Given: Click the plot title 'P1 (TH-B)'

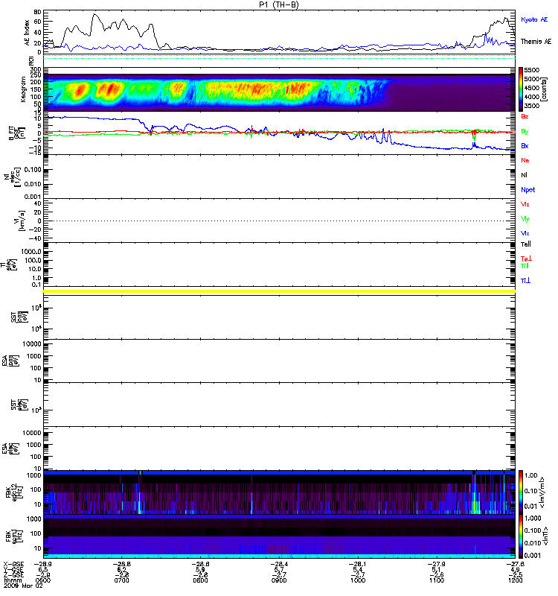Looking at the screenshot, I should pyautogui.click(x=279, y=4).
